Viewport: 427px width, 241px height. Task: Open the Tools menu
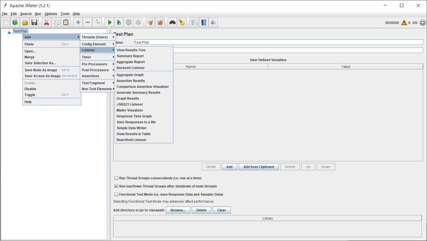pyautogui.click(x=65, y=14)
